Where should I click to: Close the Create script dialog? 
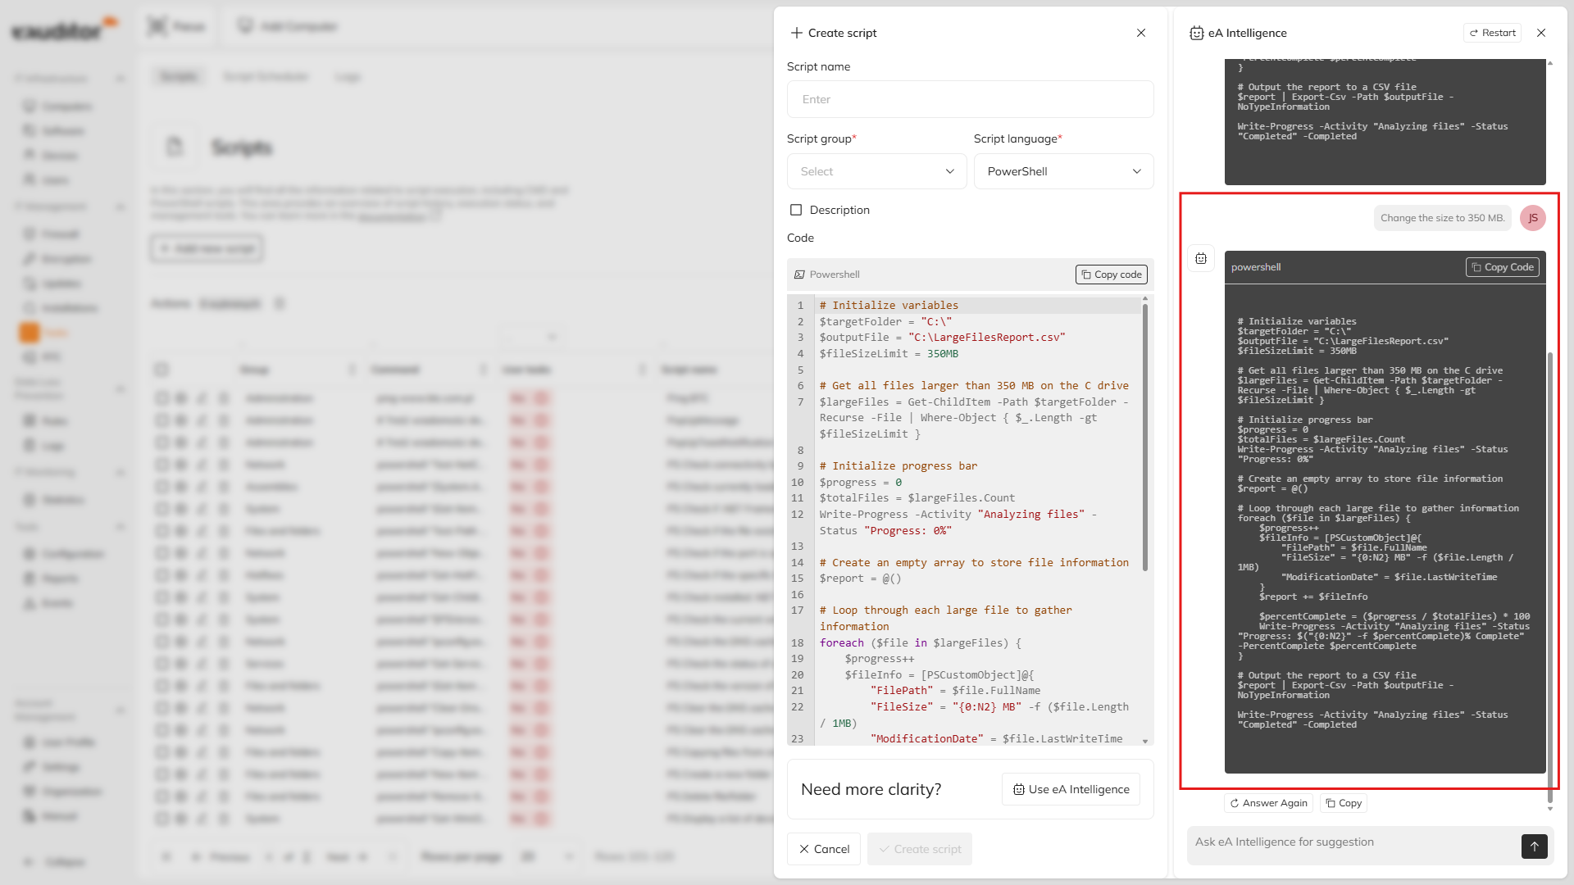[x=1141, y=33]
